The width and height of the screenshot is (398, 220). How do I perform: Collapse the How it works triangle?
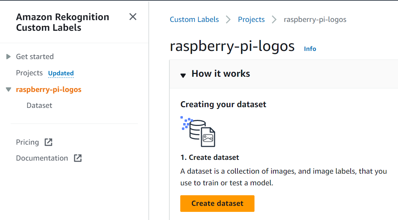click(183, 75)
